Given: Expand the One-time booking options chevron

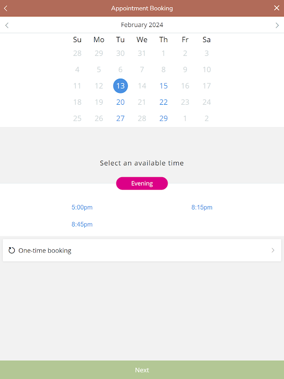Looking at the screenshot, I should (x=273, y=251).
